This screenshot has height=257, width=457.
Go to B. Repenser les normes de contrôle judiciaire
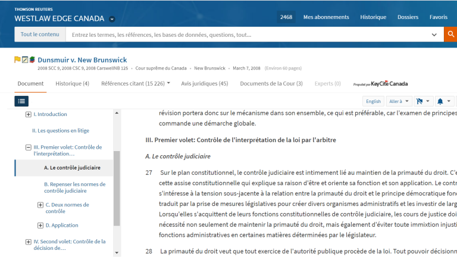(75, 187)
